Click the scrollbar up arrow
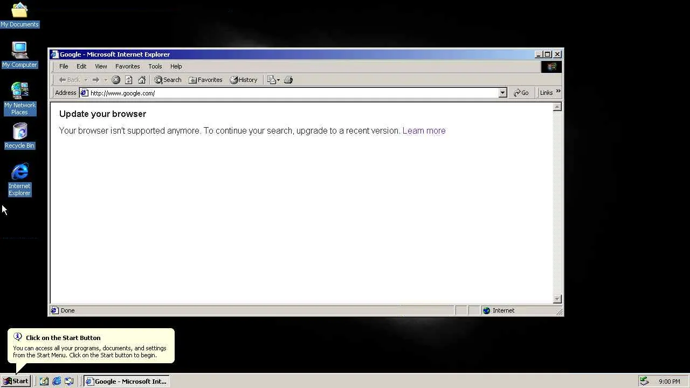This screenshot has height=388, width=690. click(x=557, y=107)
